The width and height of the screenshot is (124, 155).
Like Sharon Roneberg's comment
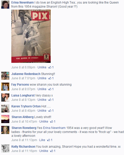click(x=42, y=140)
